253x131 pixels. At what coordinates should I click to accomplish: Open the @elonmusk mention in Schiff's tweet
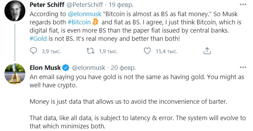pyautogui.click(x=84, y=14)
